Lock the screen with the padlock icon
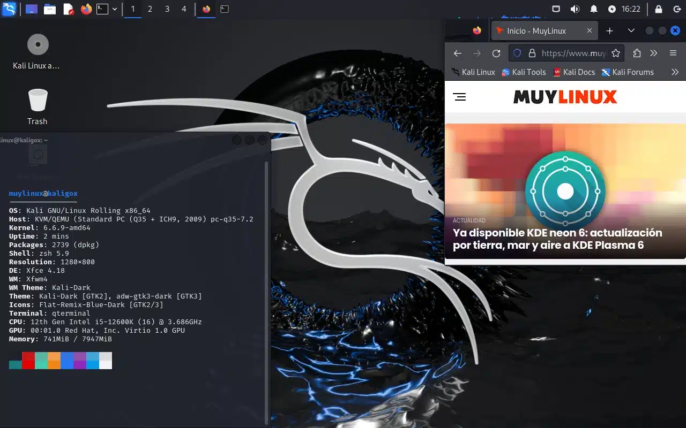The width and height of the screenshot is (686, 428). click(659, 9)
